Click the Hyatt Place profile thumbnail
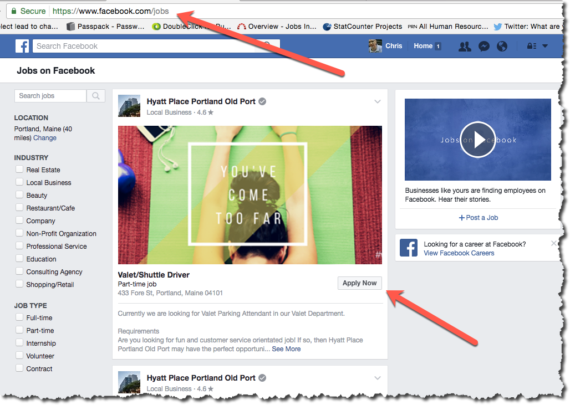 (x=129, y=106)
